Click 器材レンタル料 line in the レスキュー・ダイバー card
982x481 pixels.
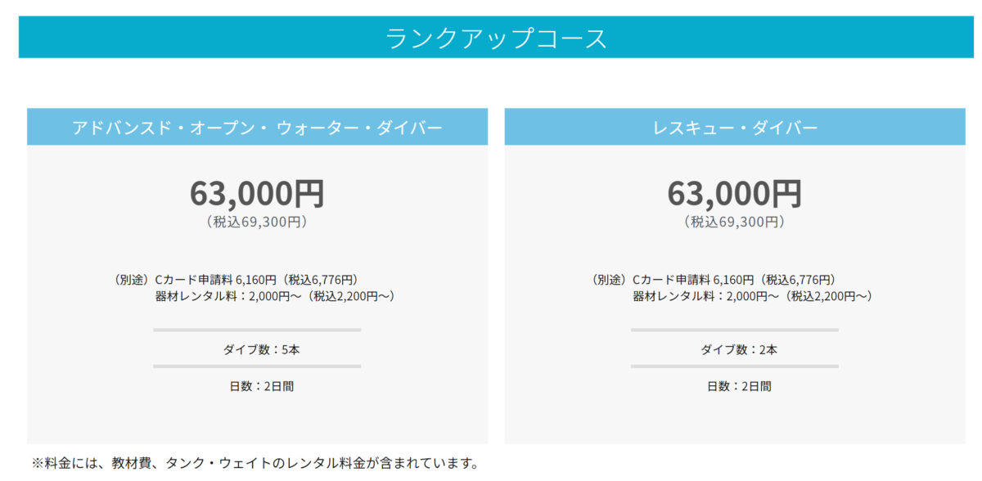click(x=752, y=296)
